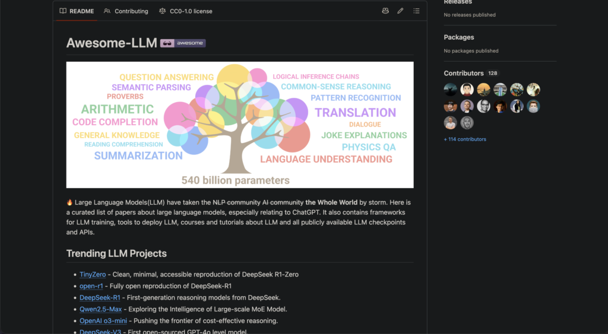Show the + 114 contributors list
The width and height of the screenshot is (608, 334).
tap(465, 139)
